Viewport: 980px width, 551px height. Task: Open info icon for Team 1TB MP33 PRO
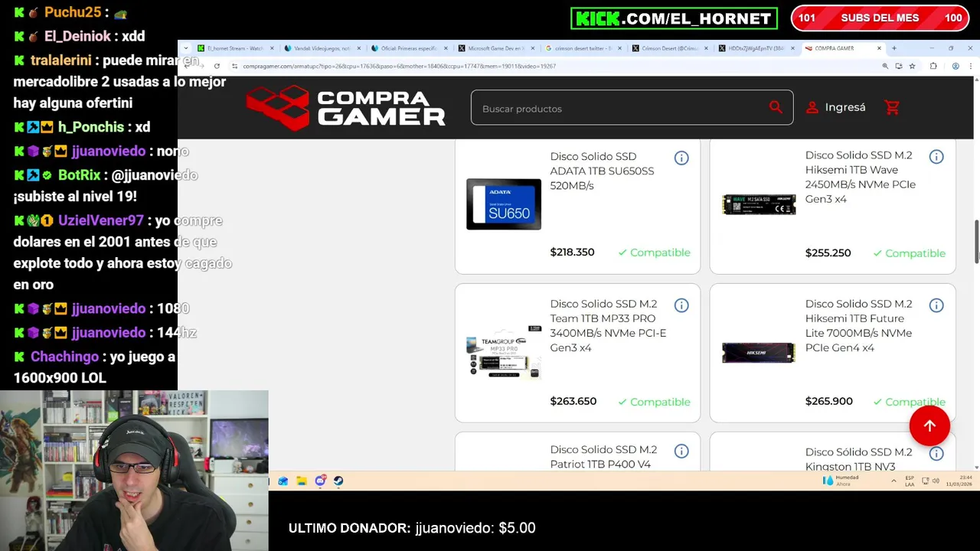681,305
